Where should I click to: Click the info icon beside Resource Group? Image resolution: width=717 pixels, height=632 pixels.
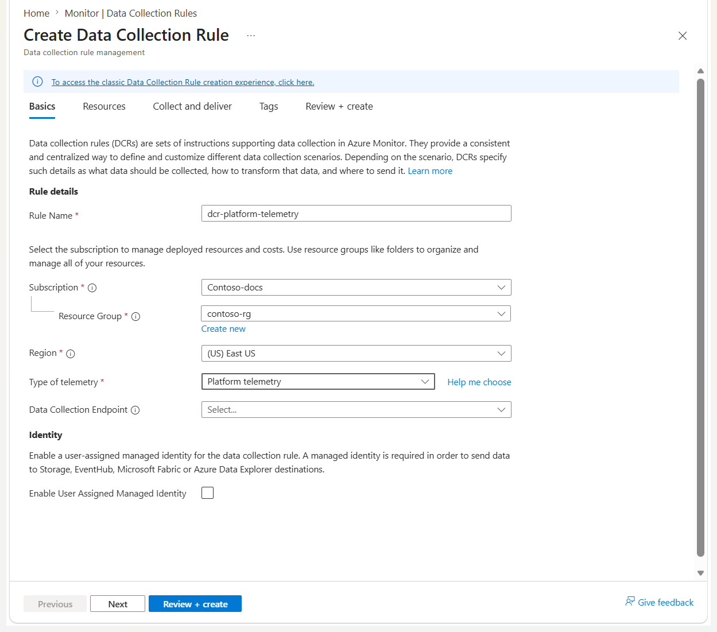136,317
